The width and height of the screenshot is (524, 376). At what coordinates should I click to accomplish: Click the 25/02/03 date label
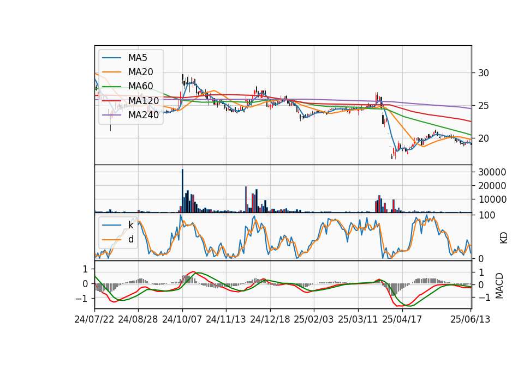pos(314,319)
